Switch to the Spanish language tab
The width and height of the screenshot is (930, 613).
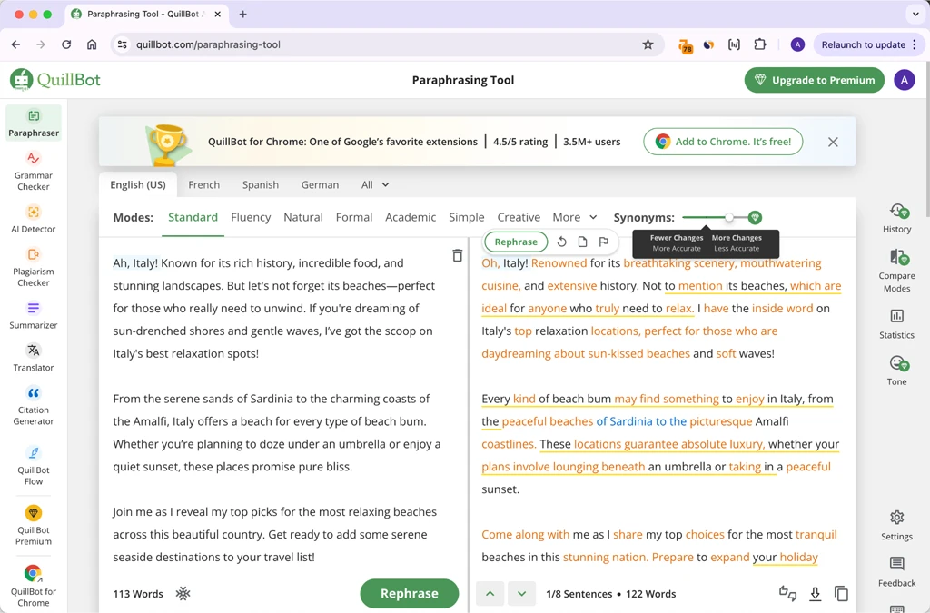[x=261, y=185]
